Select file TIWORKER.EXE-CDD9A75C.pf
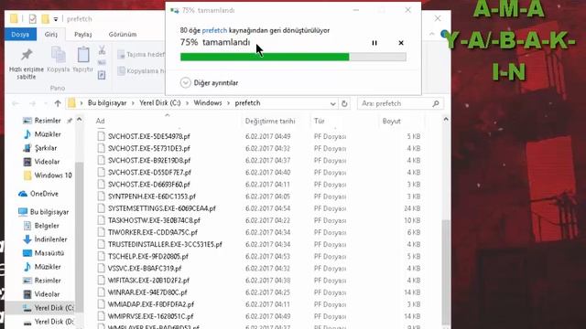Viewport: 586px width, 329px height. click(x=153, y=232)
